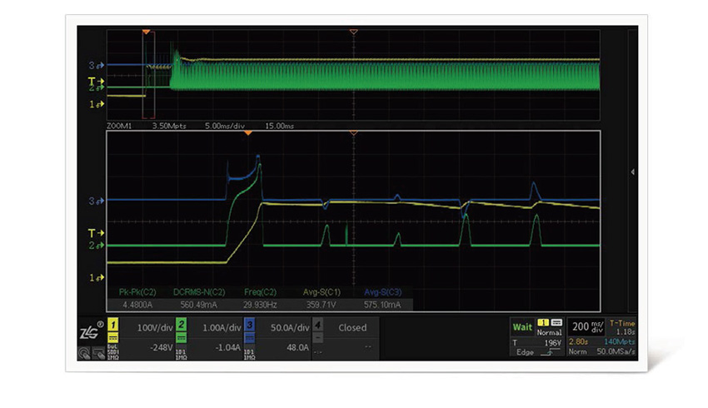This screenshot has height=408, width=708.
Task: Click channel 1 ground marker in overview
Action: (96, 104)
